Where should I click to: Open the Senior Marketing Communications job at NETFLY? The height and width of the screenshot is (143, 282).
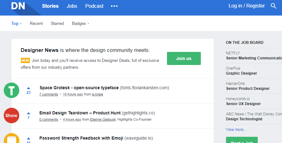point(254,58)
